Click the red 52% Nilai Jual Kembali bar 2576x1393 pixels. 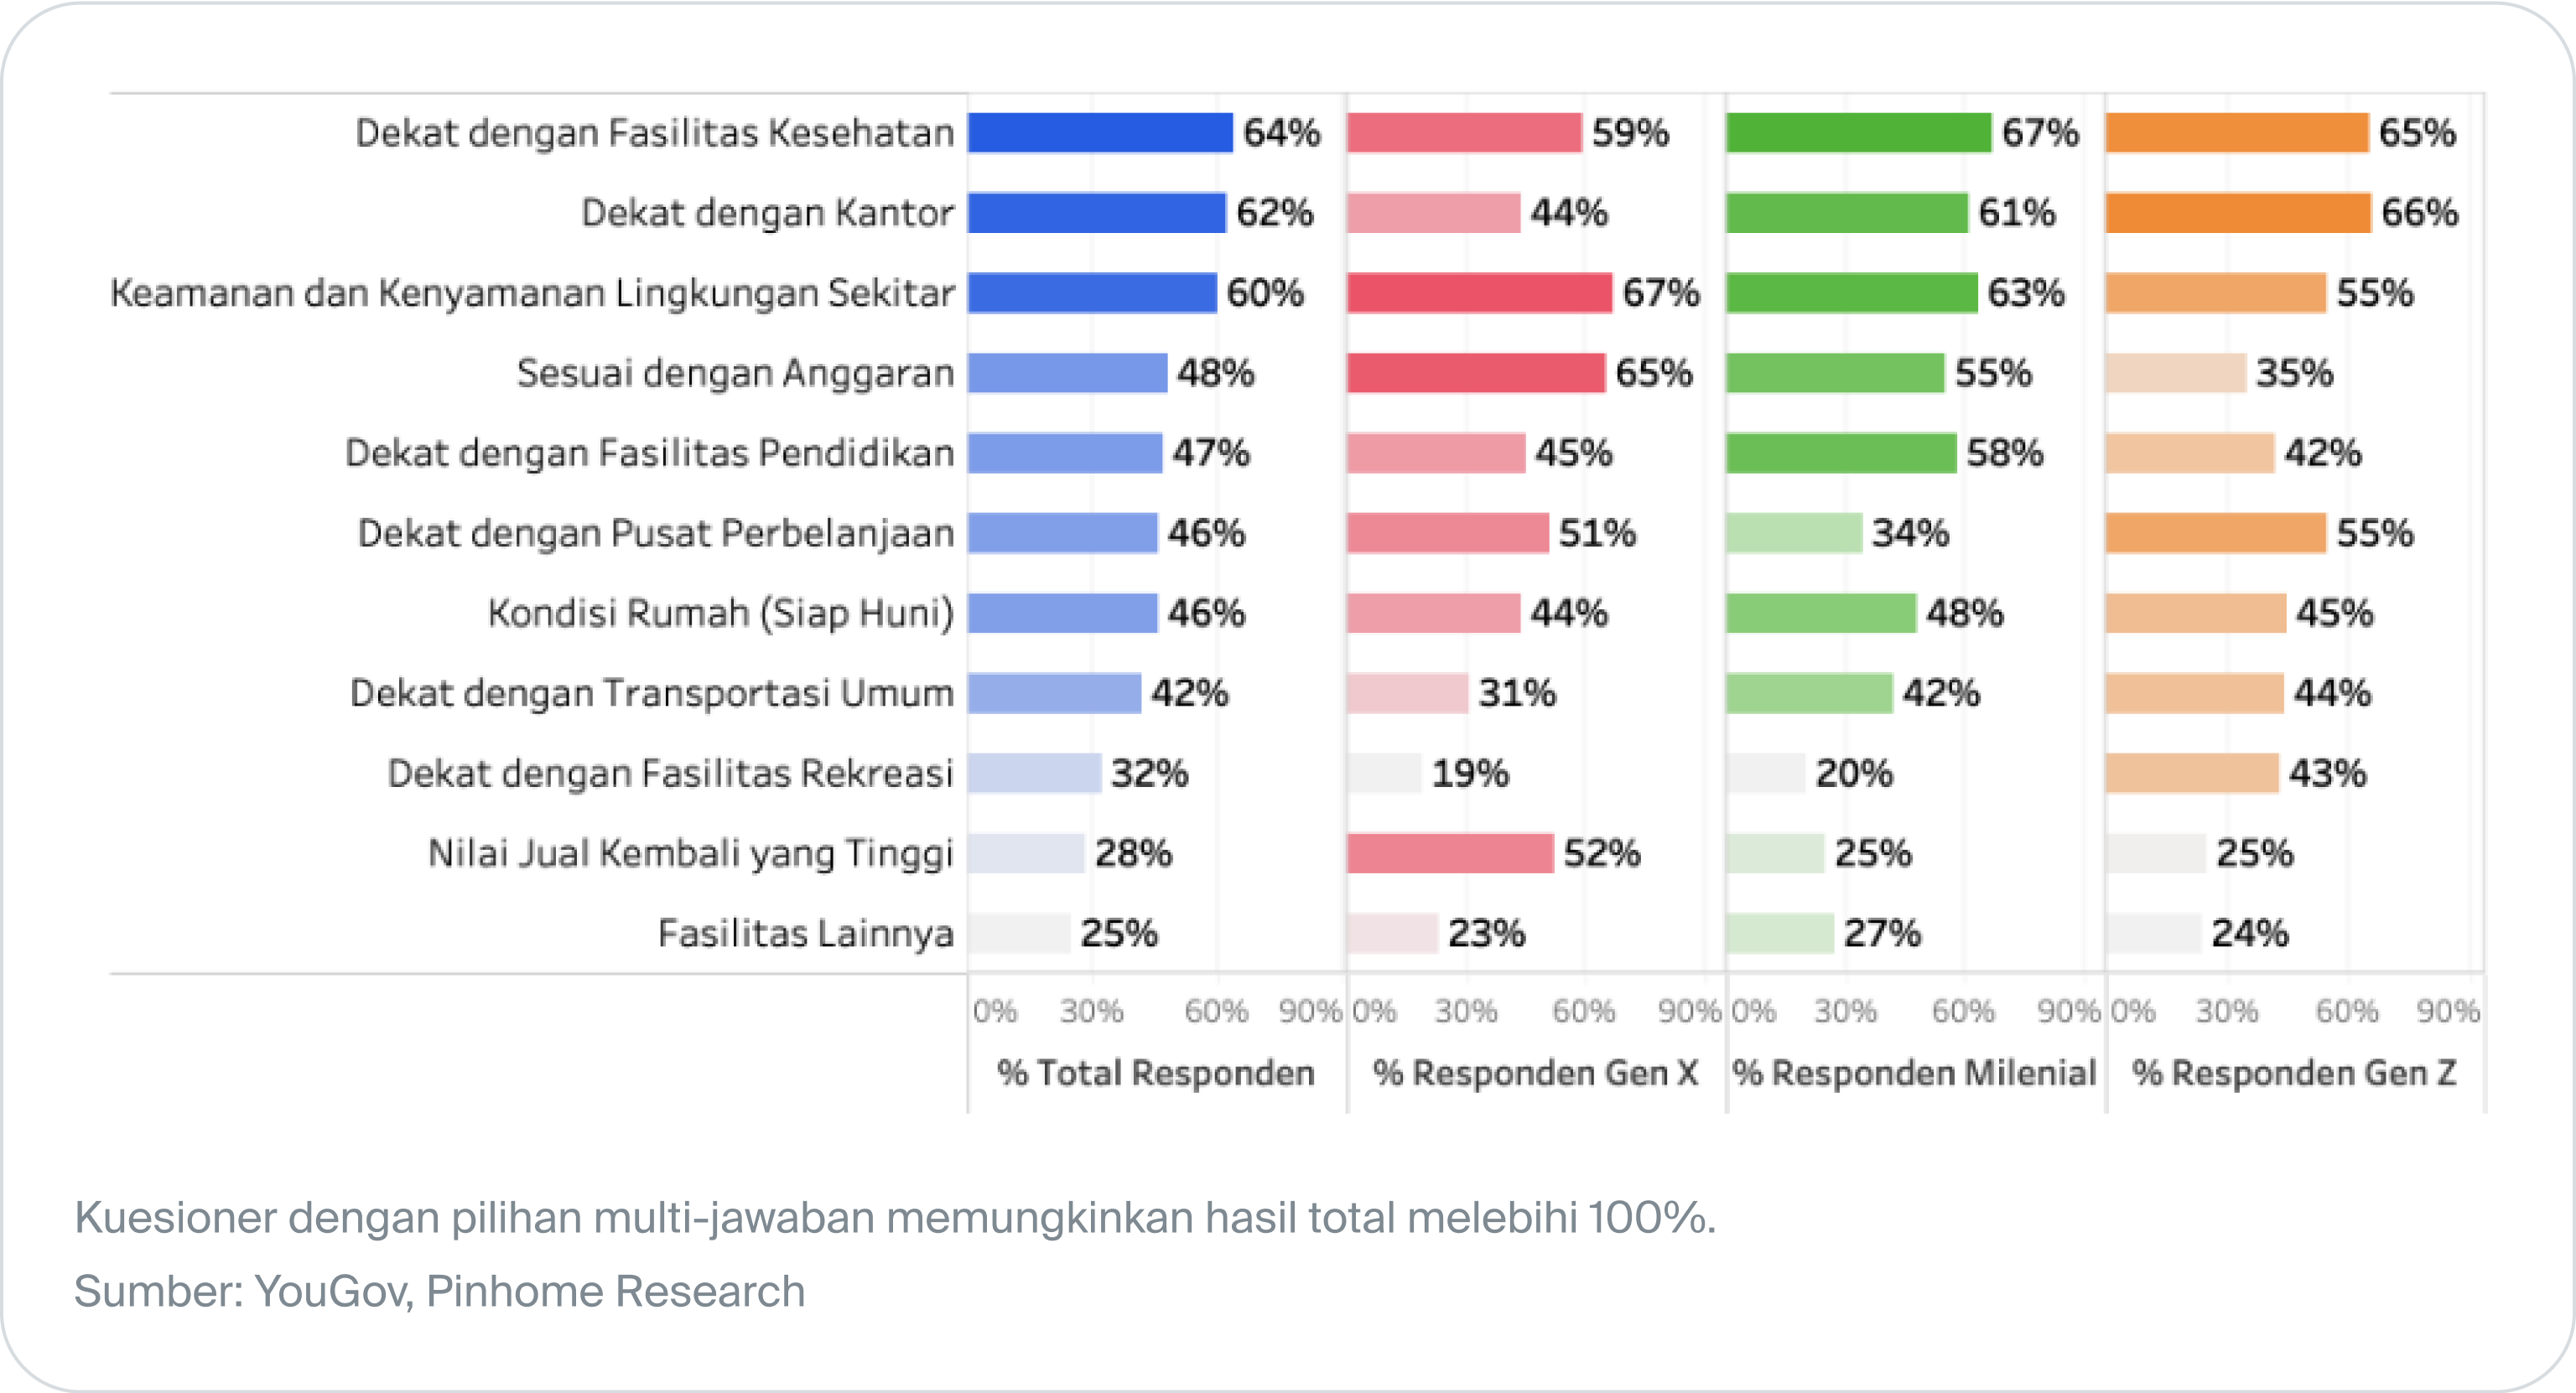point(1450,853)
